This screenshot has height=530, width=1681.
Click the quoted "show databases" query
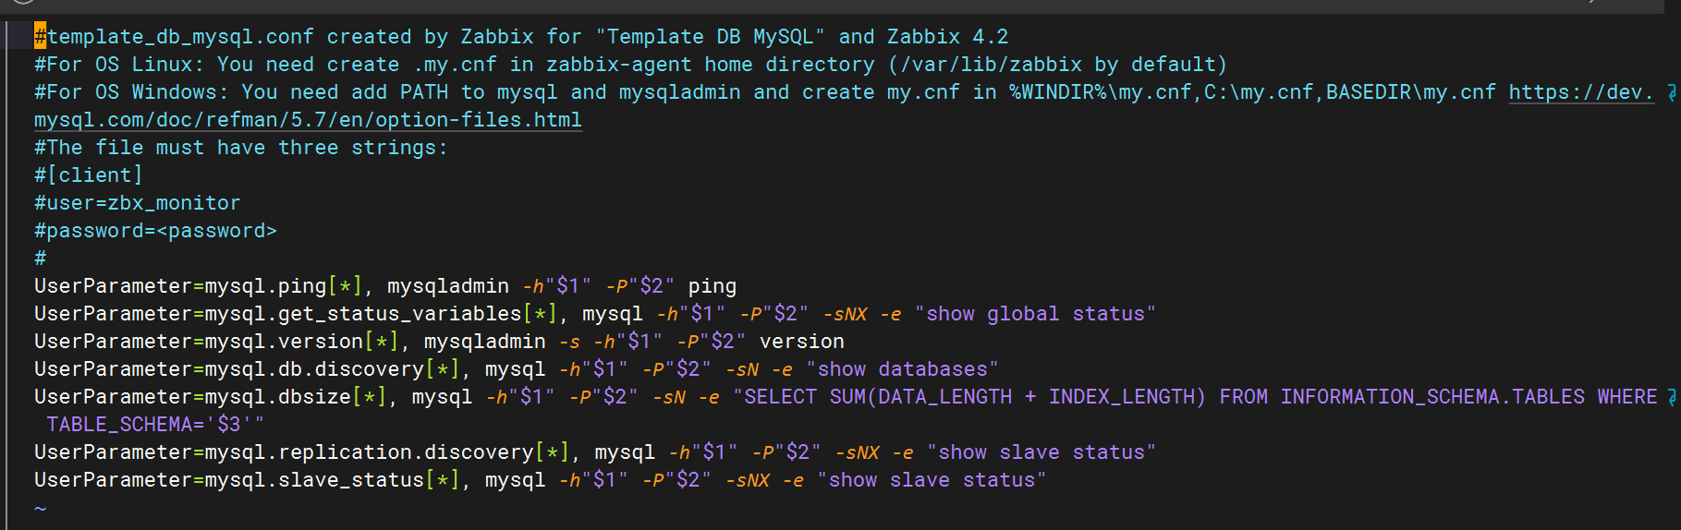(902, 369)
